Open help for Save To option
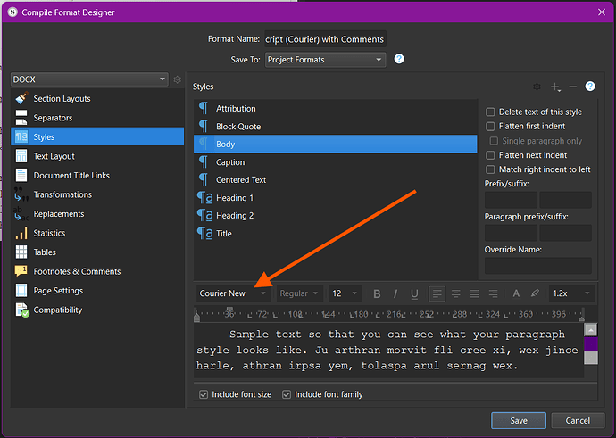This screenshot has width=616, height=438. click(x=399, y=59)
